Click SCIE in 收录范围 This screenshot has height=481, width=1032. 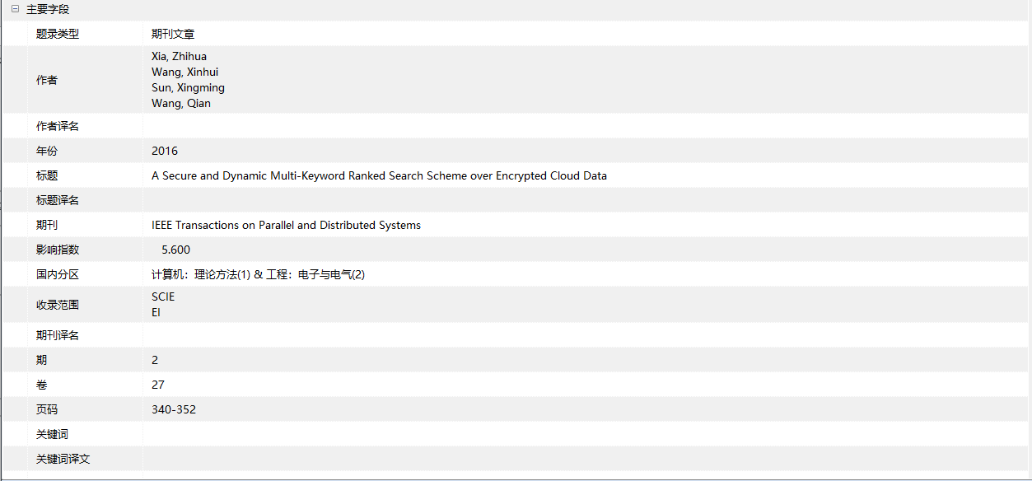click(163, 297)
